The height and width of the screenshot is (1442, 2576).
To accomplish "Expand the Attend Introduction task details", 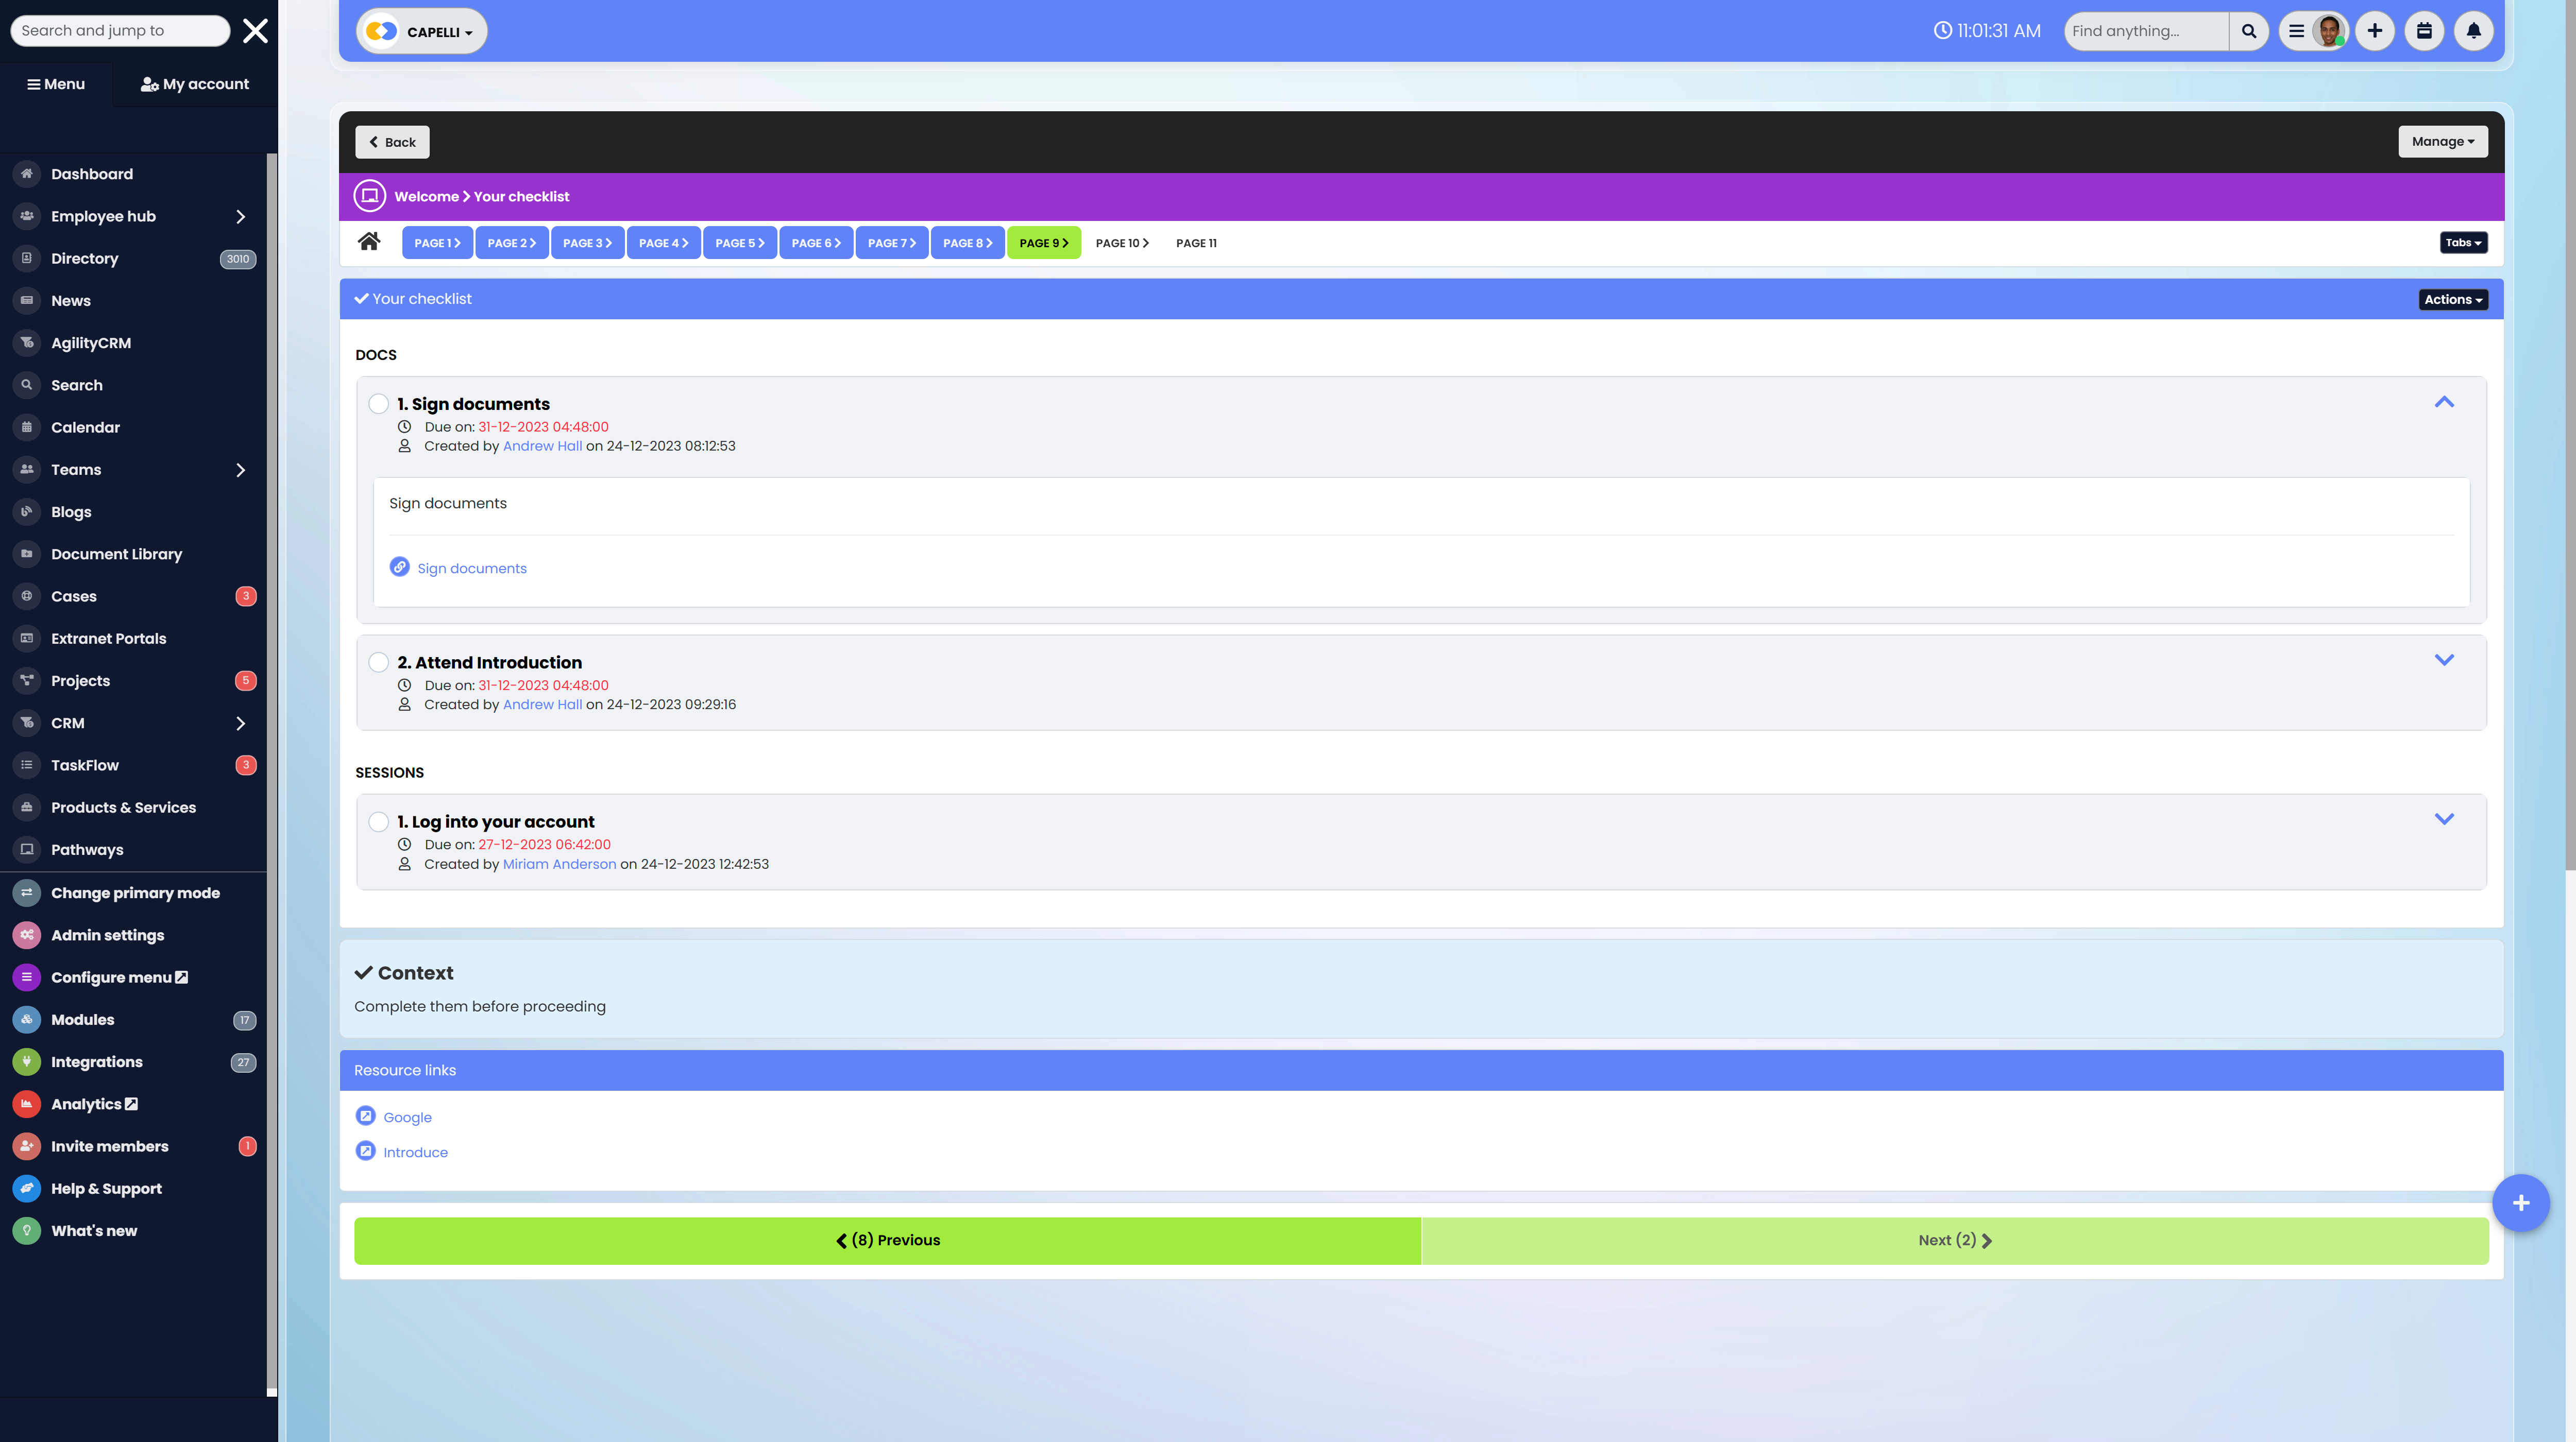I will pyautogui.click(x=2444, y=660).
